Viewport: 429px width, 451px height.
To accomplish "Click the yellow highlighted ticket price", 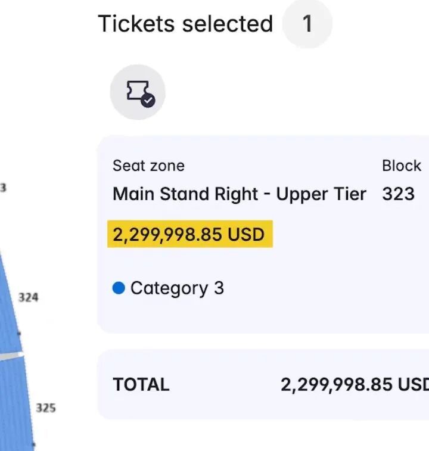I will (189, 234).
